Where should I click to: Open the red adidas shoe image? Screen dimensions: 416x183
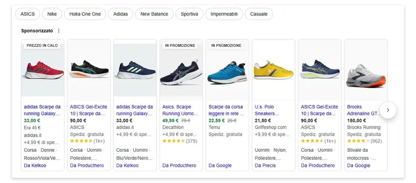(43, 70)
